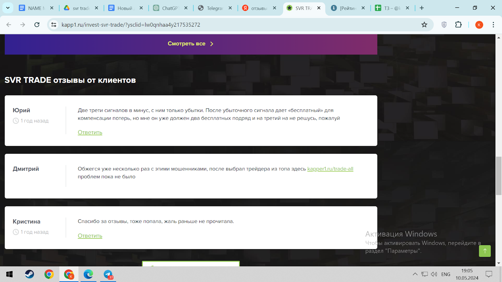Open a new browser tab
The image size is (502, 282).
coord(422,8)
